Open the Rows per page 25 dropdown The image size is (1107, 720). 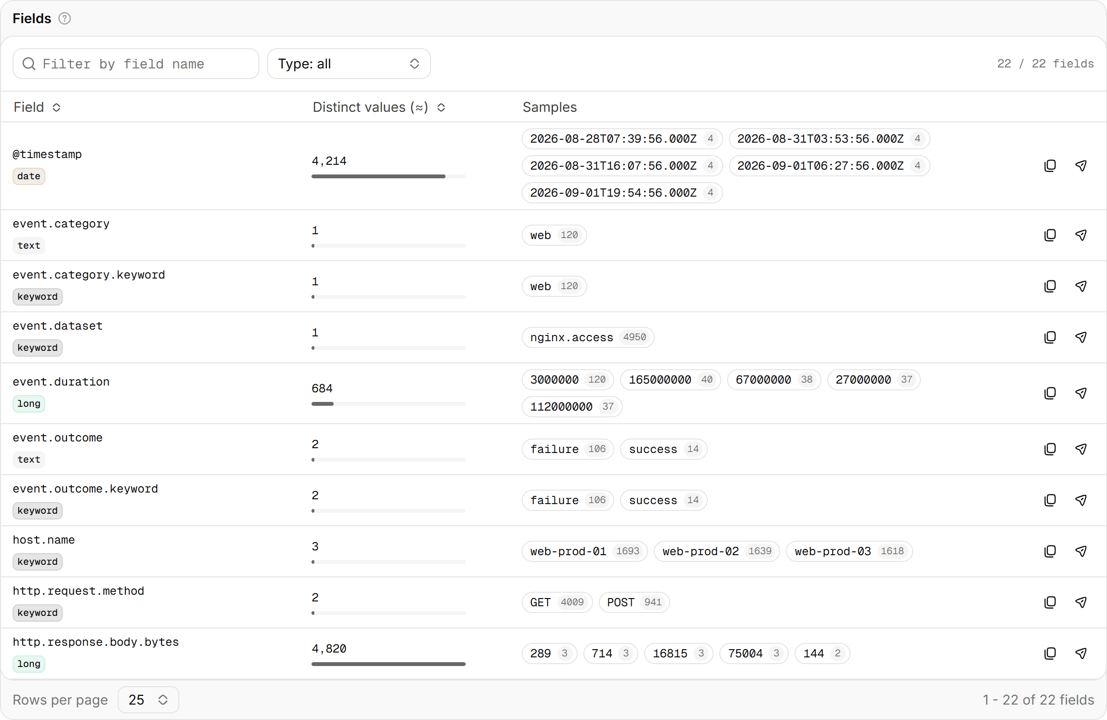click(x=148, y=700)
